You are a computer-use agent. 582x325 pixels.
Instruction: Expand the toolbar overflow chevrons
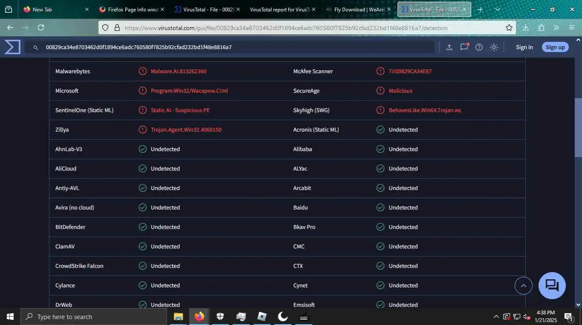coord(556,28)
